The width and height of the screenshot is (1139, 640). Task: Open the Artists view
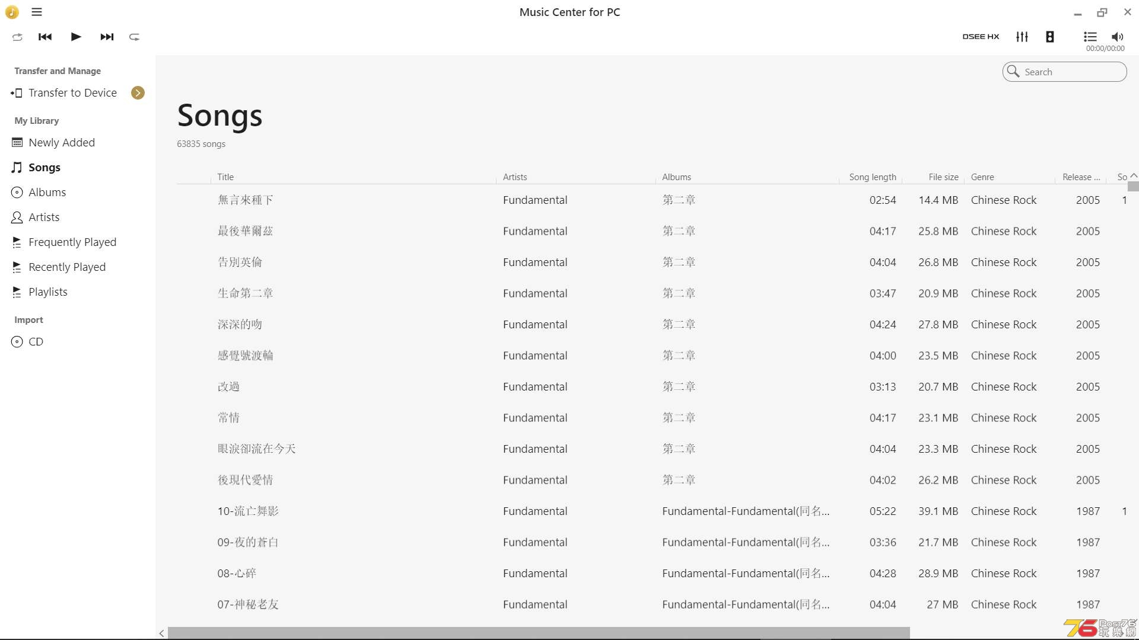[44, 217]
